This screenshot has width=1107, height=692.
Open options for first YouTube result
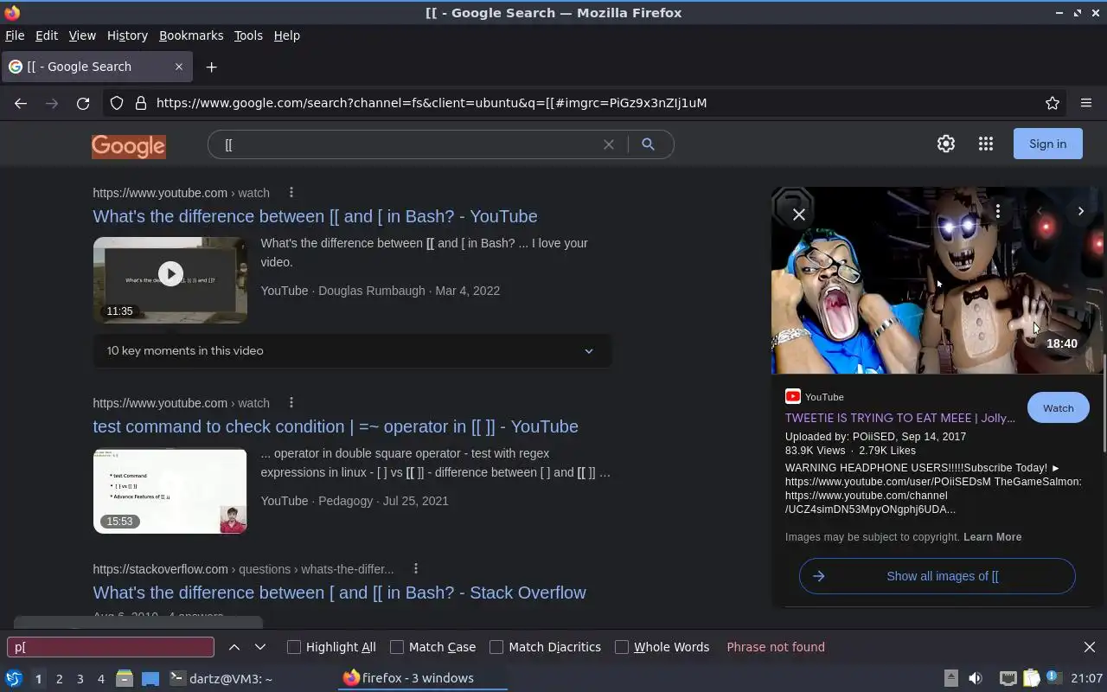click(291, 193)
